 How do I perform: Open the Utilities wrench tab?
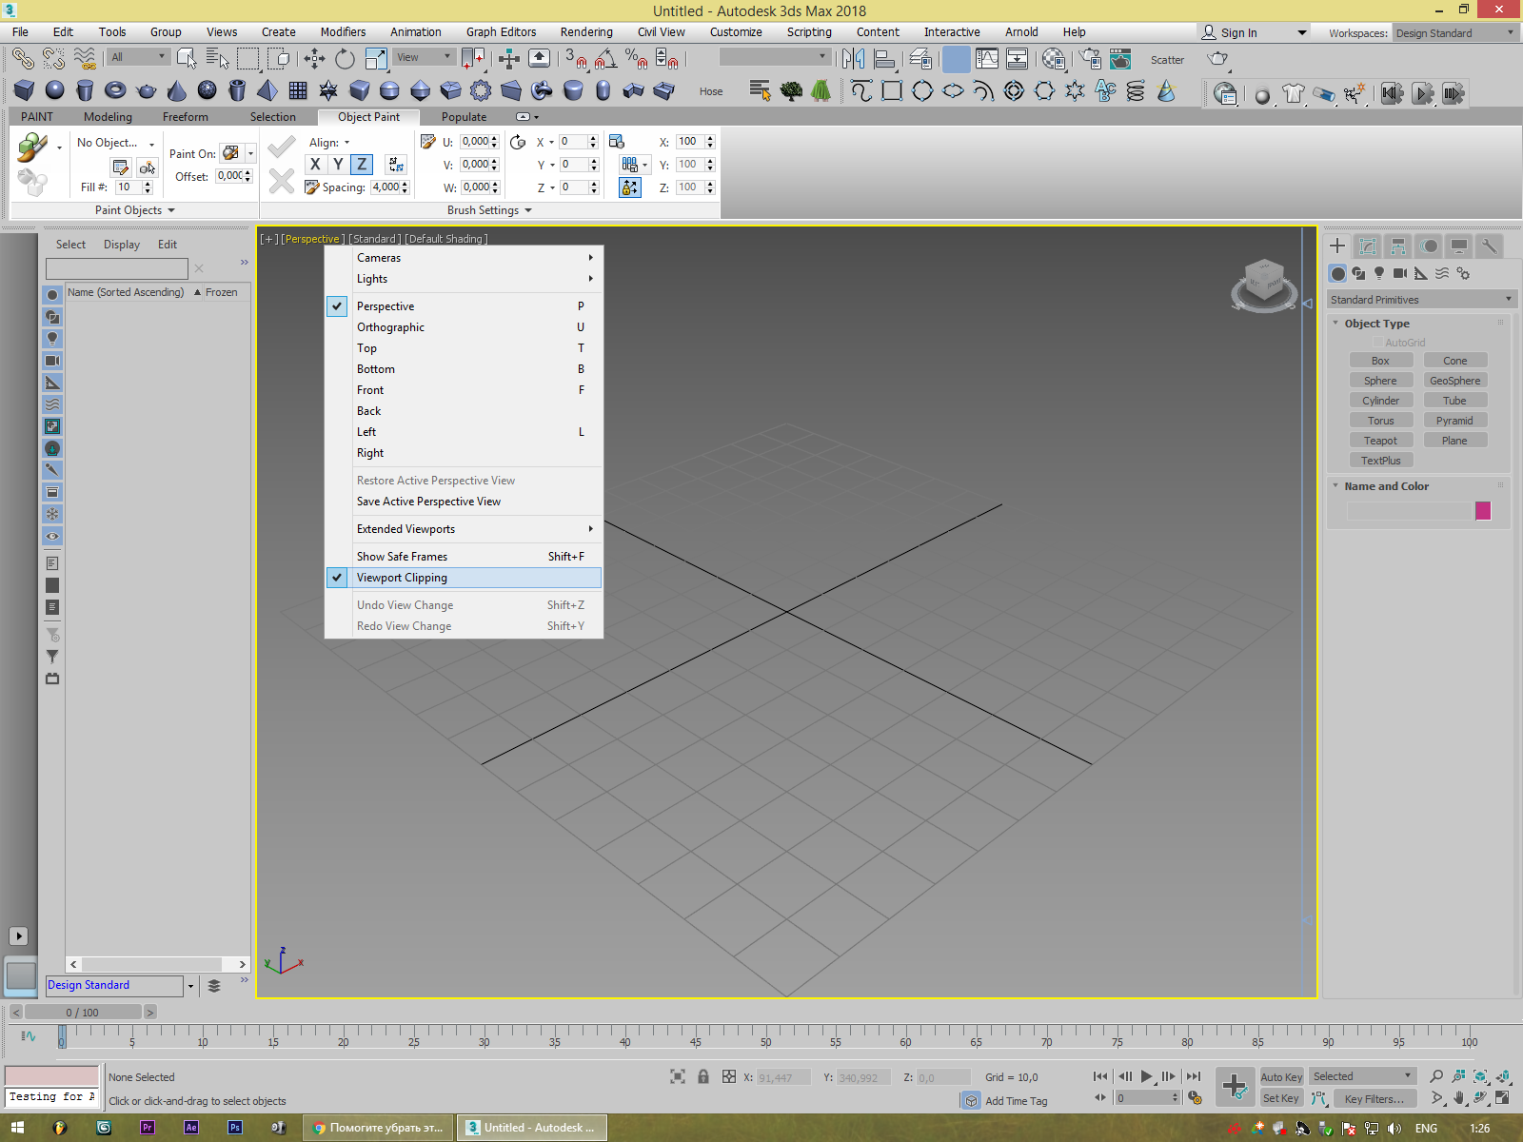tap(1489, 246)
